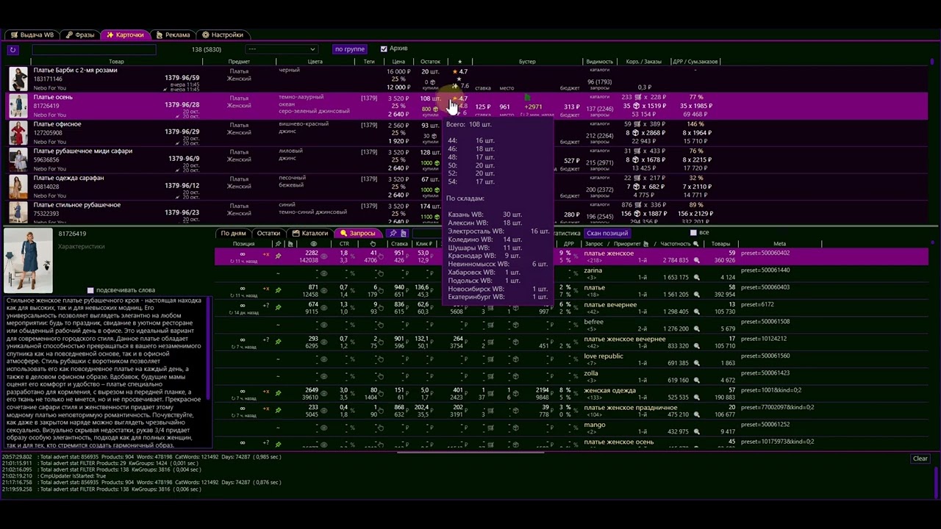Click the product search input field
The image size is (941, 529).
pyautogui.click(x=93, y=49)
